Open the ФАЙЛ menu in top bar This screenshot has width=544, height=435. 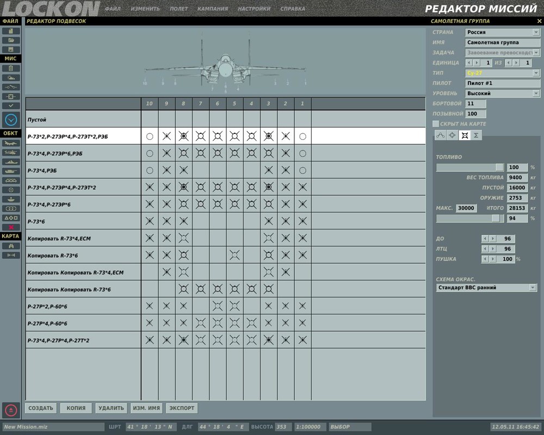[x=113, y=9]
